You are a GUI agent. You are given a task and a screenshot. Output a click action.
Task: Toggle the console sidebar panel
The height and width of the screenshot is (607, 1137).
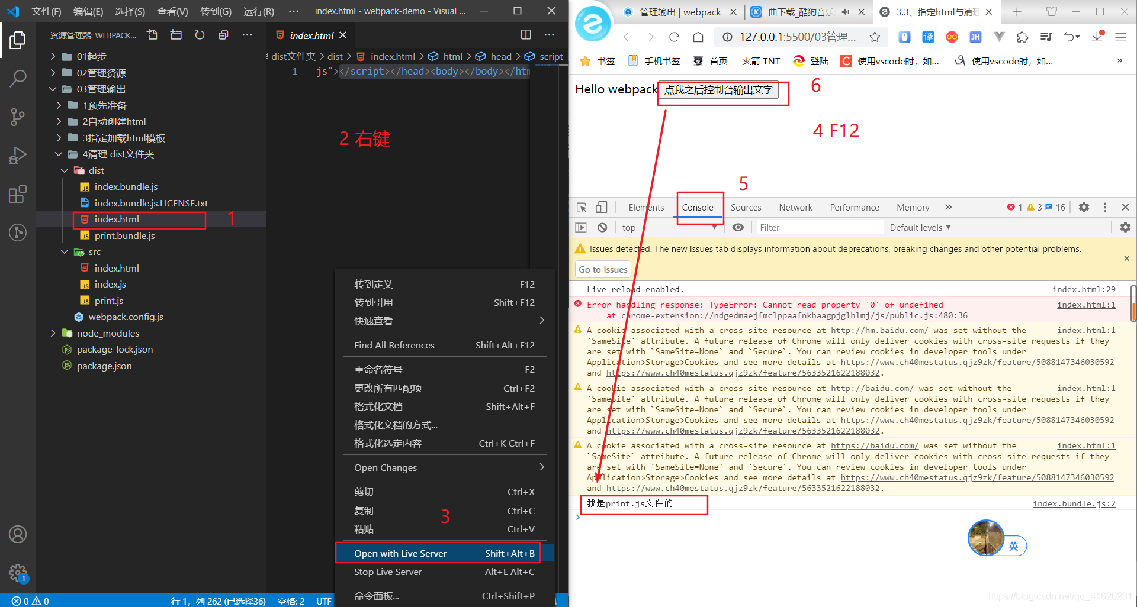tap(581, 227)
